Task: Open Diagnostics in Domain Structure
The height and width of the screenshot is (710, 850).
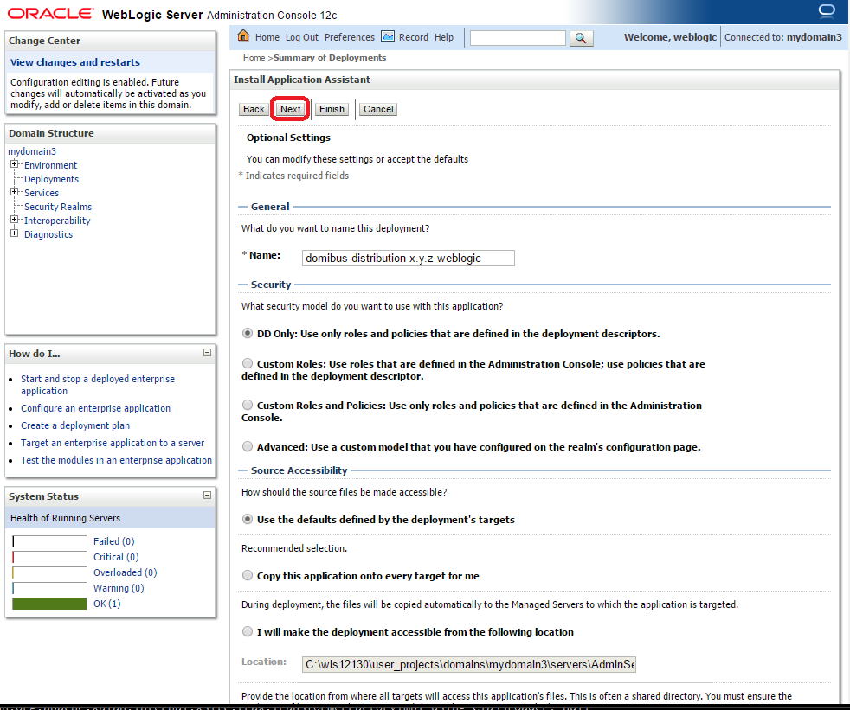Action: click(x=48, y=234)
